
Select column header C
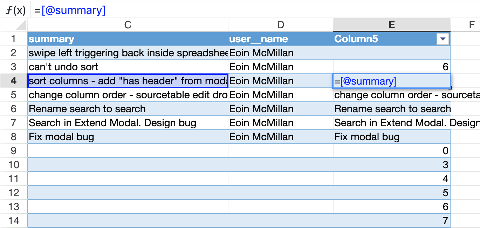point(128,25)
